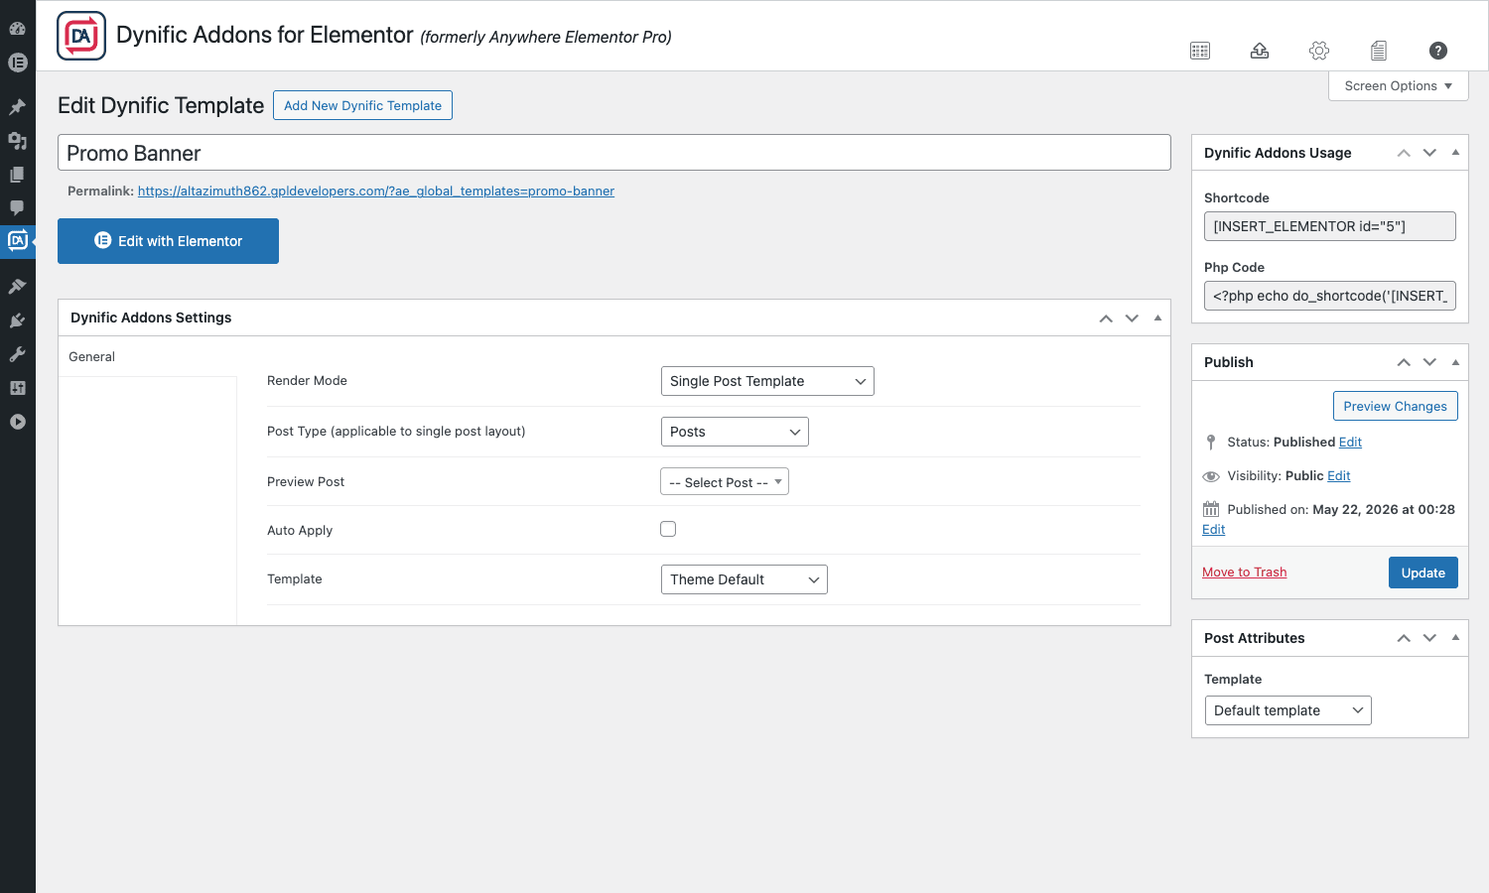Click the Move to Trash link
The image size is (1489, 893).
pyautogui.click(x=1244, y=573)
